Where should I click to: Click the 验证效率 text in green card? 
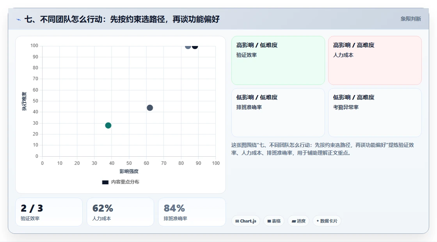click(247, 55)
